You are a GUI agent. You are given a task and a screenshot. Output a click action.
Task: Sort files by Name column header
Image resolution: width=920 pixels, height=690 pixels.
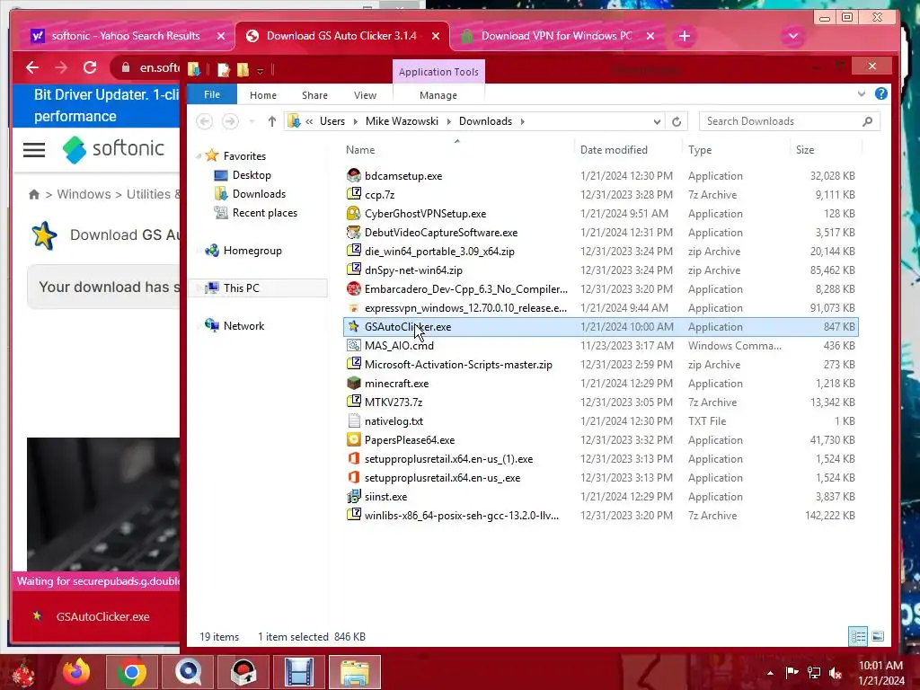(360, 150)
